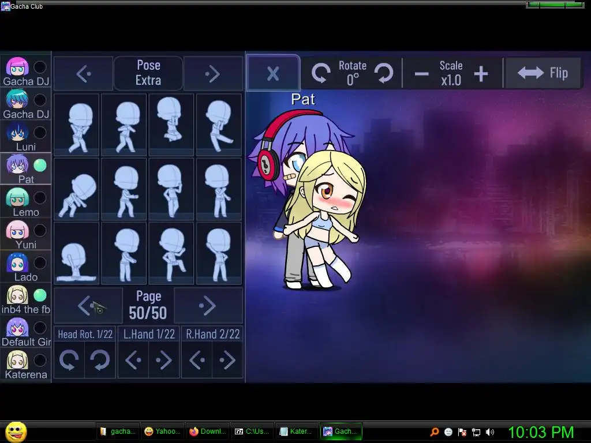The height and width of the screenshot is (443, 591).
Task: Select the inb4 the fb character avatar
Action: [x=17, y=295]
